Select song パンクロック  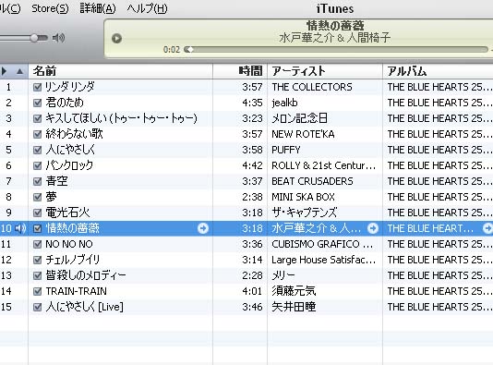[x=69, y=165]
